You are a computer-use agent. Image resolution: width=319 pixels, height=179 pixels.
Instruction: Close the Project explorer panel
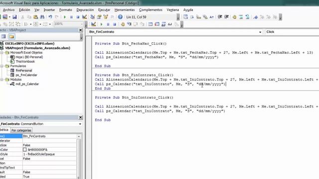pos(80,30)
